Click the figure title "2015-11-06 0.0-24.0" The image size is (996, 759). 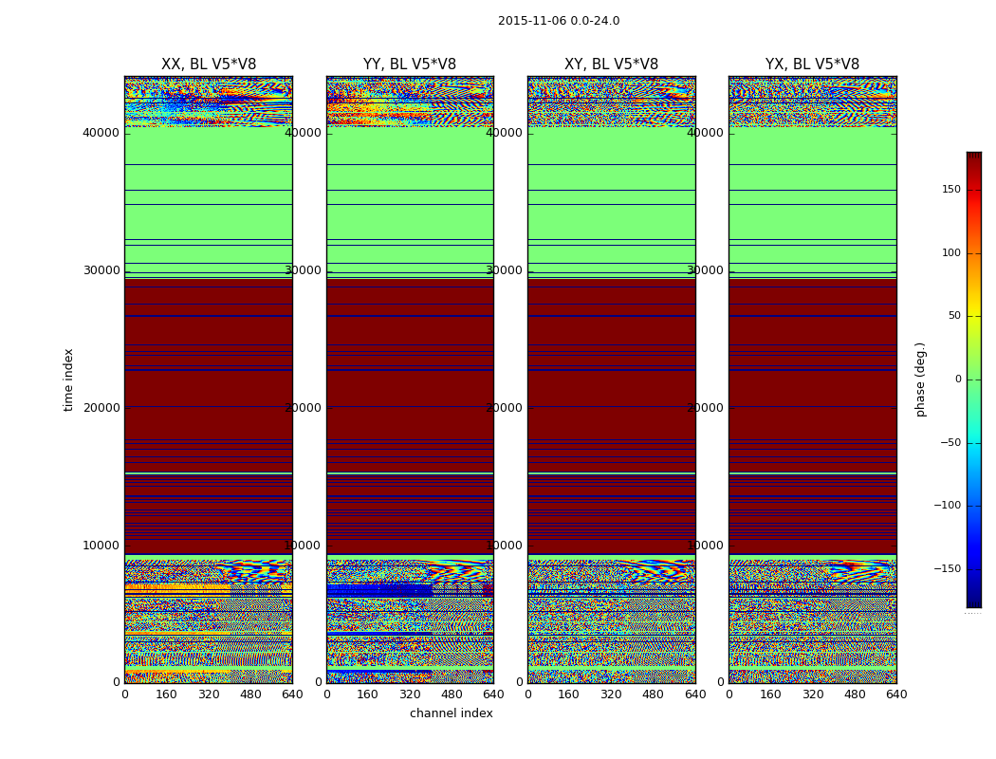pyautogui.click(x=558, y=21)
